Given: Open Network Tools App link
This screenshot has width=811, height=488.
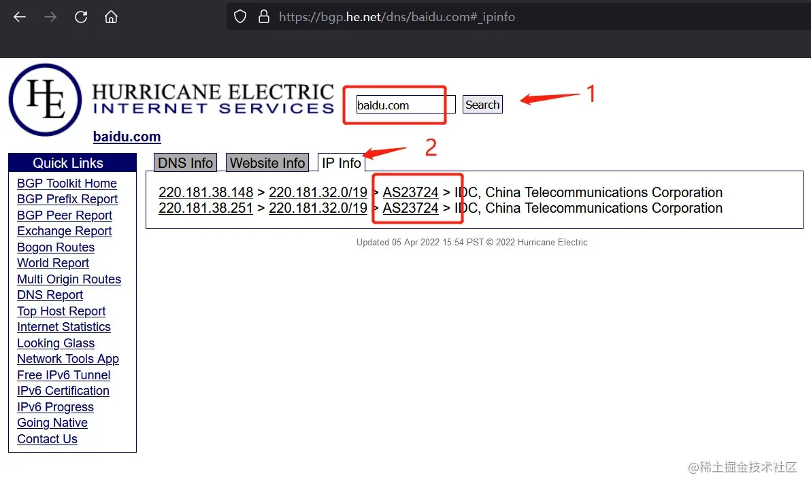Looking at the screenshot, I should click(x=68, y=359).
